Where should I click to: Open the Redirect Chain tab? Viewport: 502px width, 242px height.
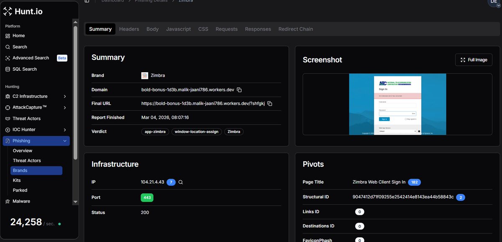296,29
